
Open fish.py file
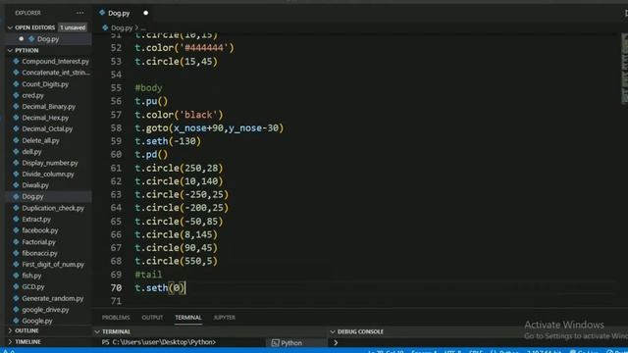pyautogui.click(x=31, y=276)
